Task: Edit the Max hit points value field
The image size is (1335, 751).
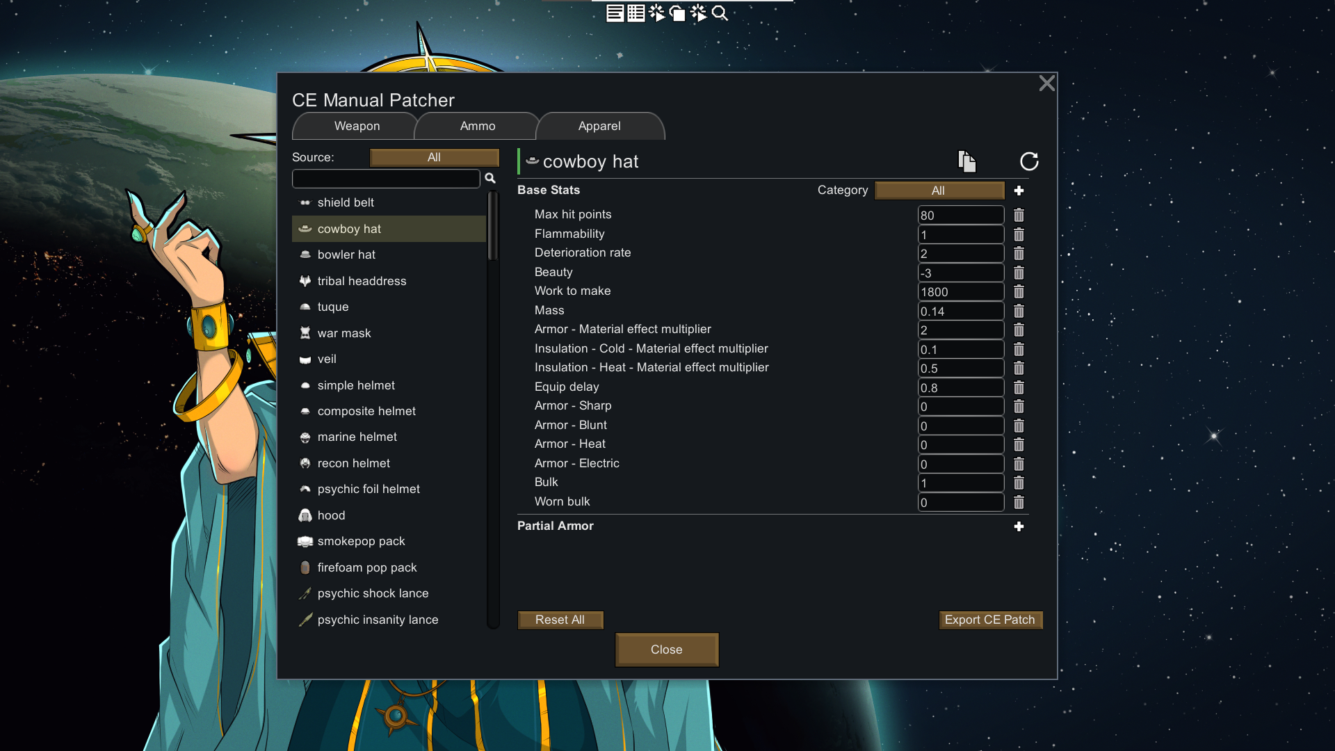Action: pyautogui.click(x=961, y=215)
